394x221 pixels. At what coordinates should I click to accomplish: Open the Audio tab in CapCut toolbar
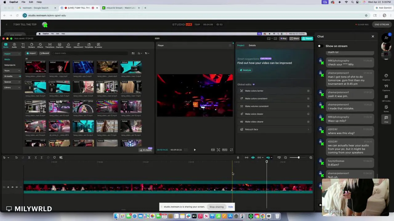coord(14,45)
